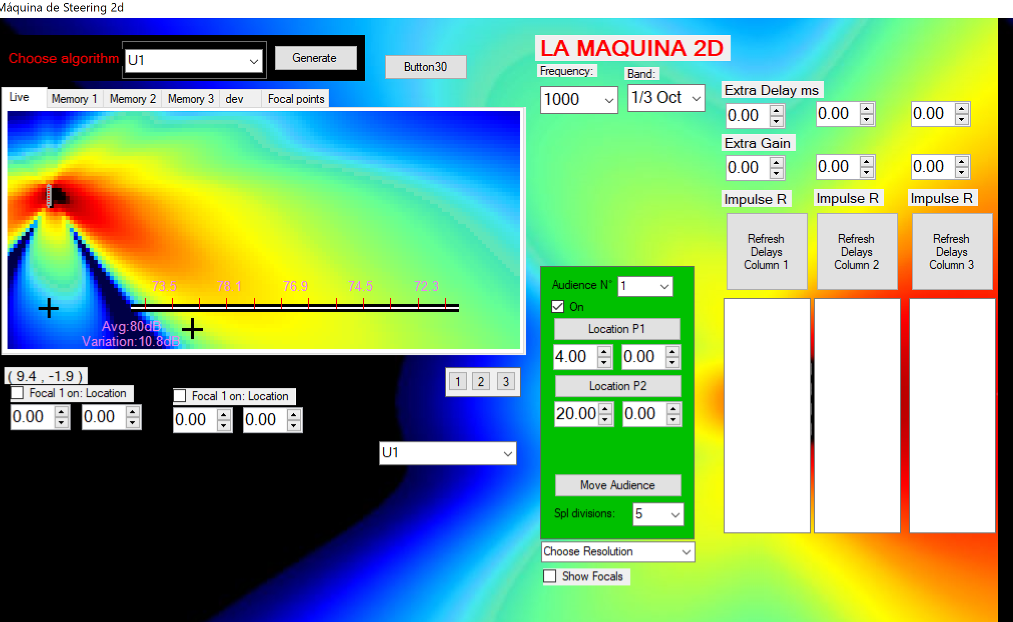
Task: Increase Location P1 first value
Action: (604, 351)
